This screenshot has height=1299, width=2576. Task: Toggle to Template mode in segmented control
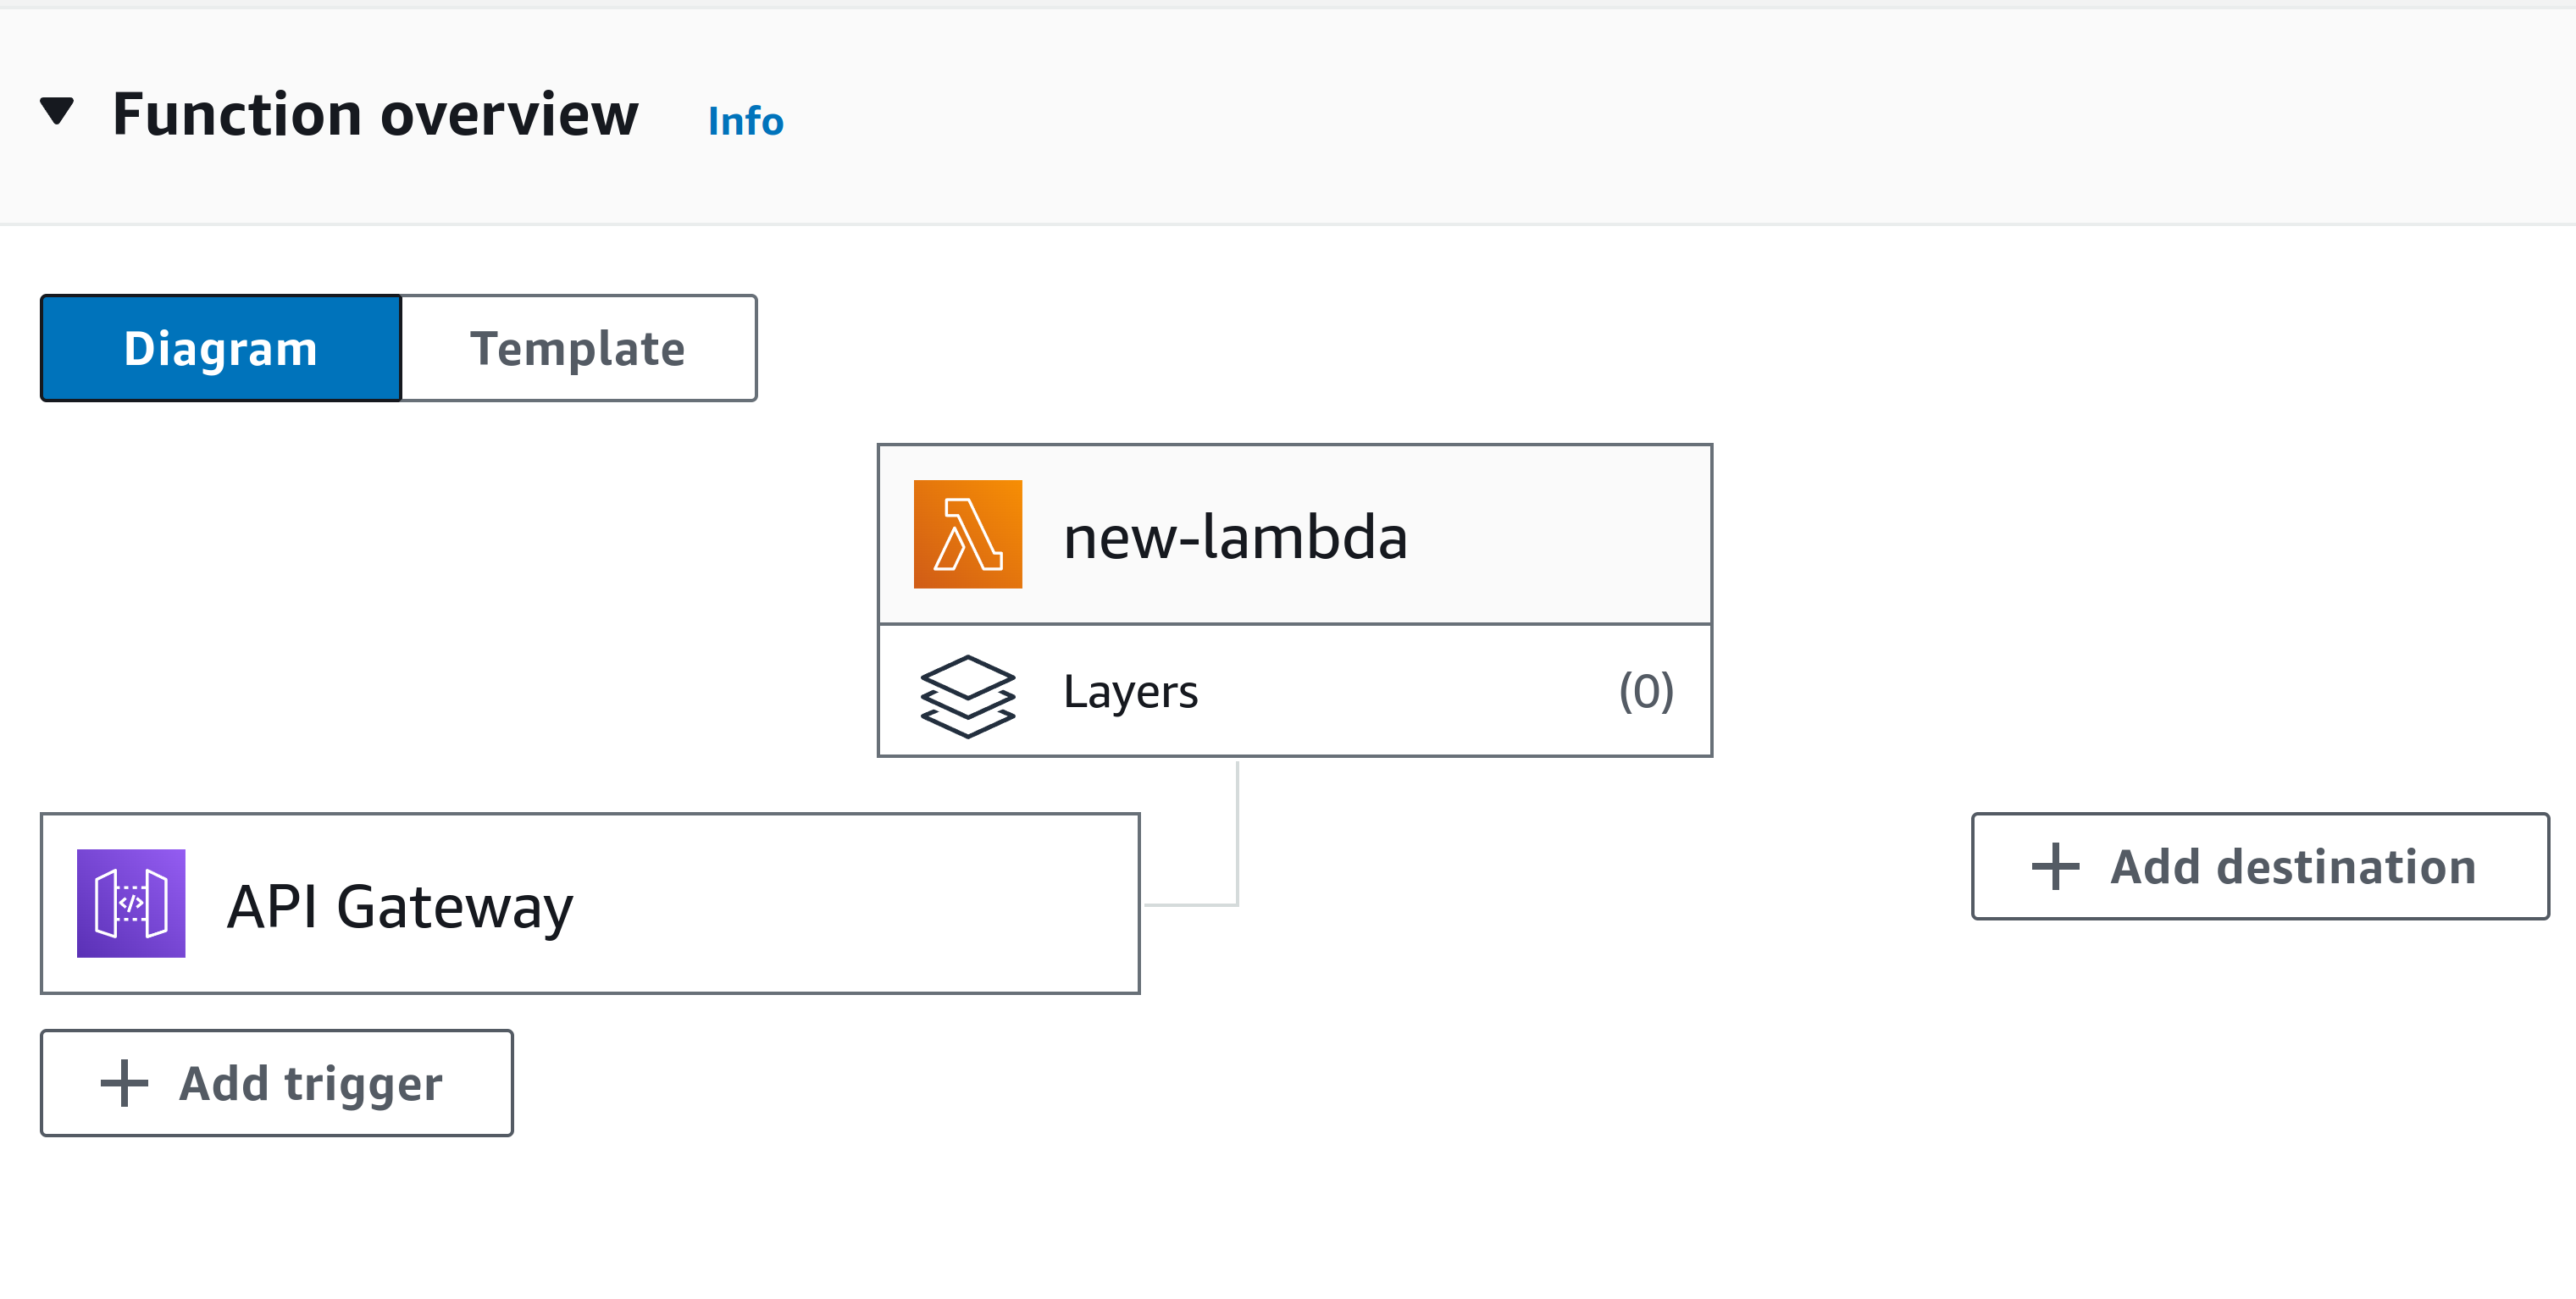pyautogui.click(x=578, y=348)
